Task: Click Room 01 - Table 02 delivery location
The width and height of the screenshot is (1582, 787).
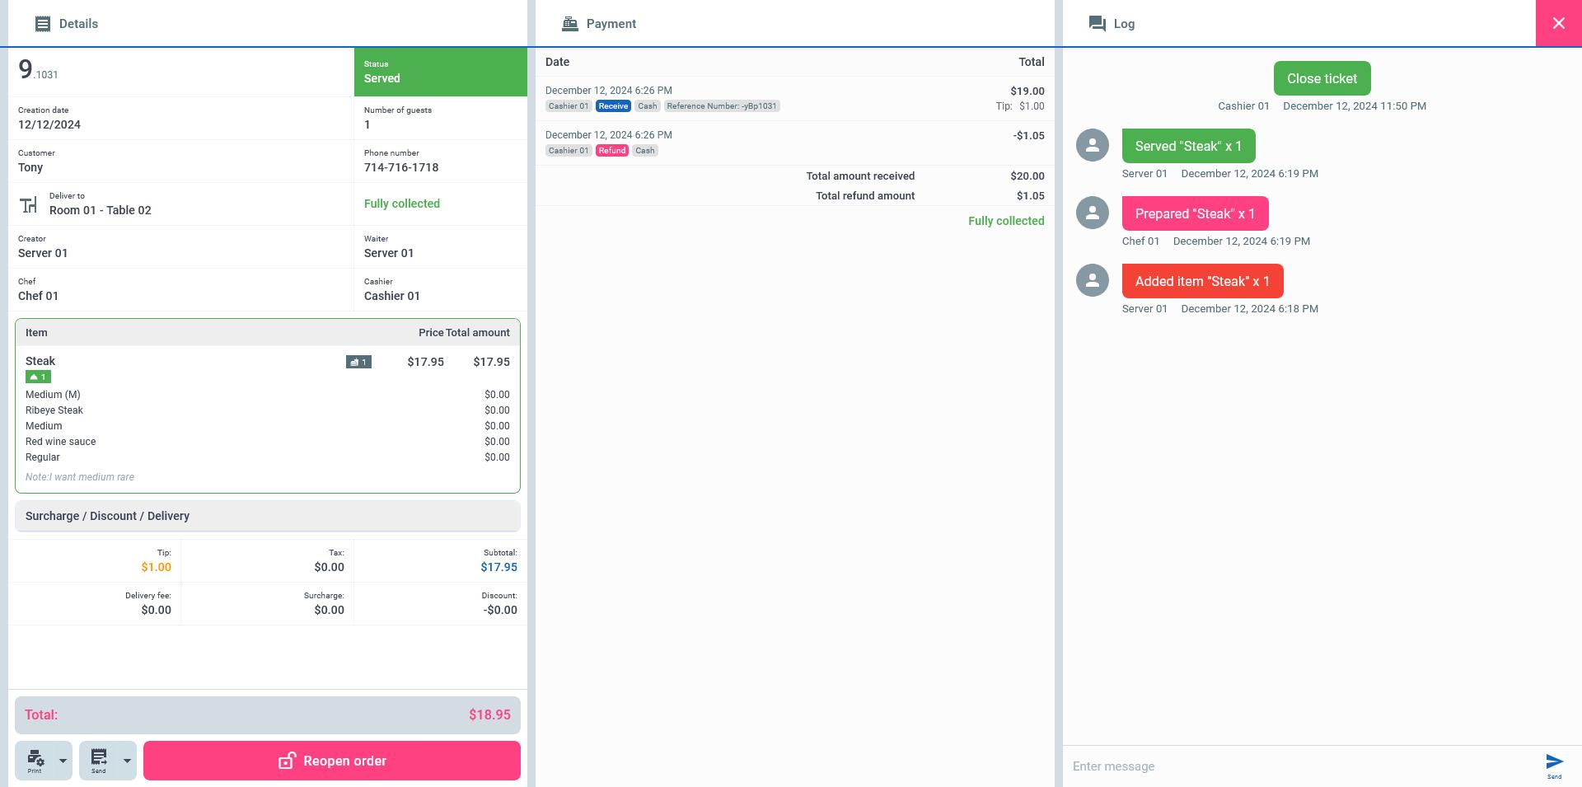Action: (x=101, y=210)
